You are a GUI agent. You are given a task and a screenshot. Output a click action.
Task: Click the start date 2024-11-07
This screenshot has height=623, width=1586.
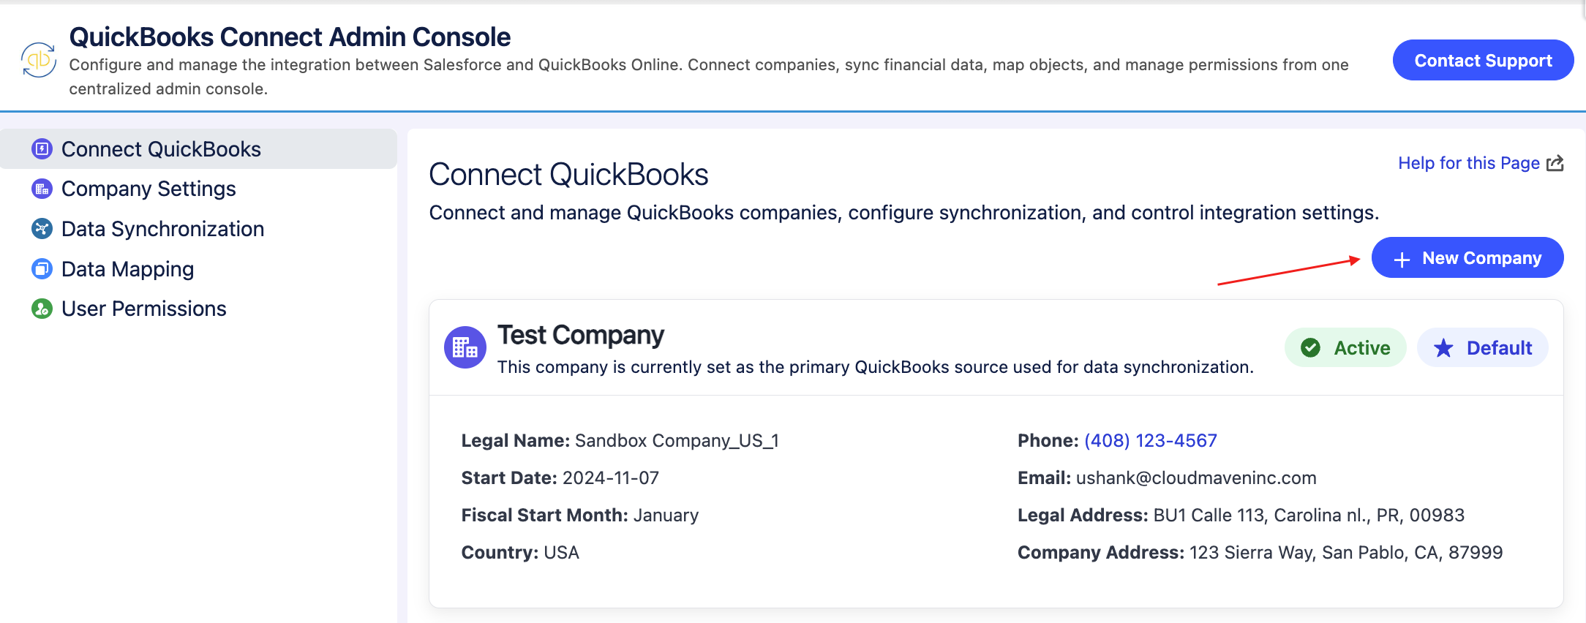(x=611, y=477)
